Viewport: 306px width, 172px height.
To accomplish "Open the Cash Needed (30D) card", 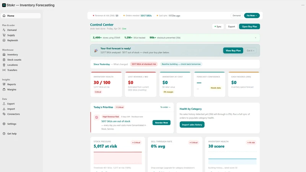I will click(x=244, y=84).
